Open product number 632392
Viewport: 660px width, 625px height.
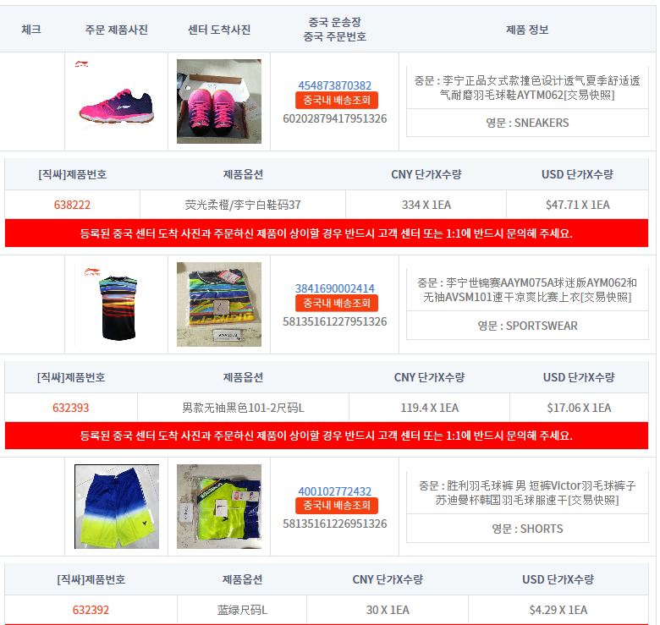91,610
